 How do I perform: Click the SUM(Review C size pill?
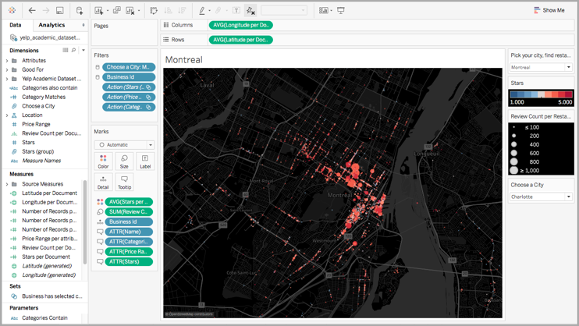click(x=129, y=212)
